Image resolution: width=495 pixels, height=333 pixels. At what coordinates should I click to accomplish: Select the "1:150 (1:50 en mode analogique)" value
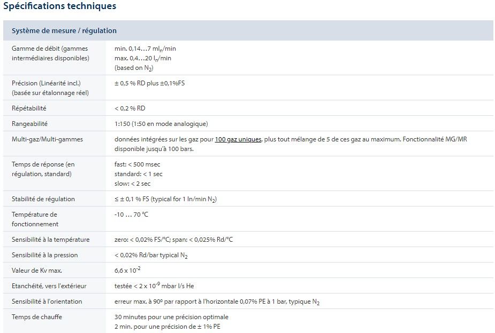tap(161, 124)
